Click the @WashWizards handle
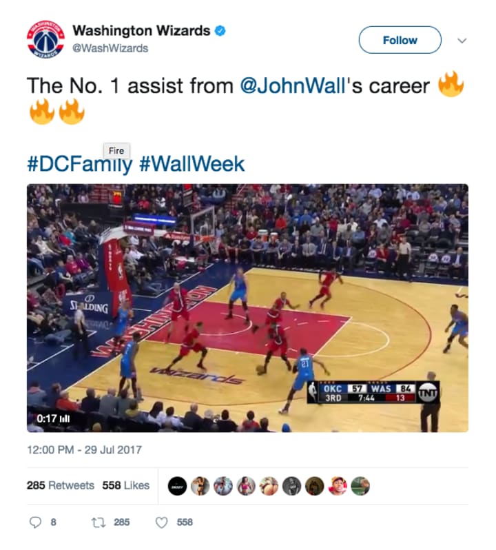Image resolution: width=496 pixels, height=550 pixels. click(x=110, y=48)
